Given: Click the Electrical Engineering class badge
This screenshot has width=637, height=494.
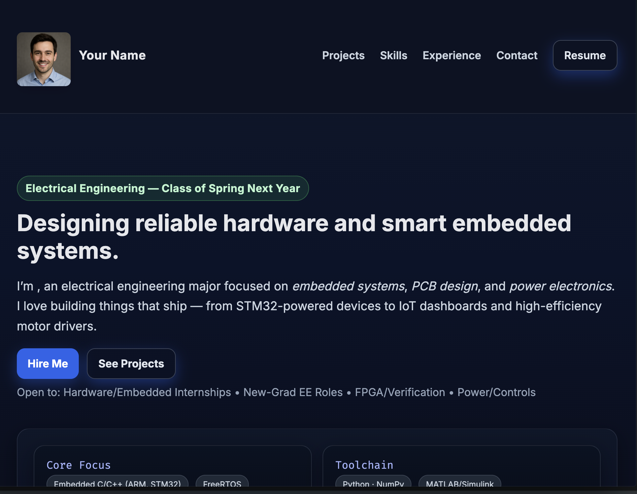Looking at the screenshot, I should click(x=163, y=188).
